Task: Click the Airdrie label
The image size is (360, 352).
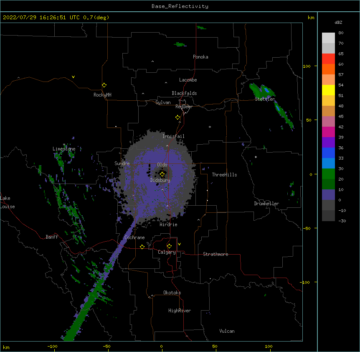Action: pyautogui.click(x=169, y=224)
